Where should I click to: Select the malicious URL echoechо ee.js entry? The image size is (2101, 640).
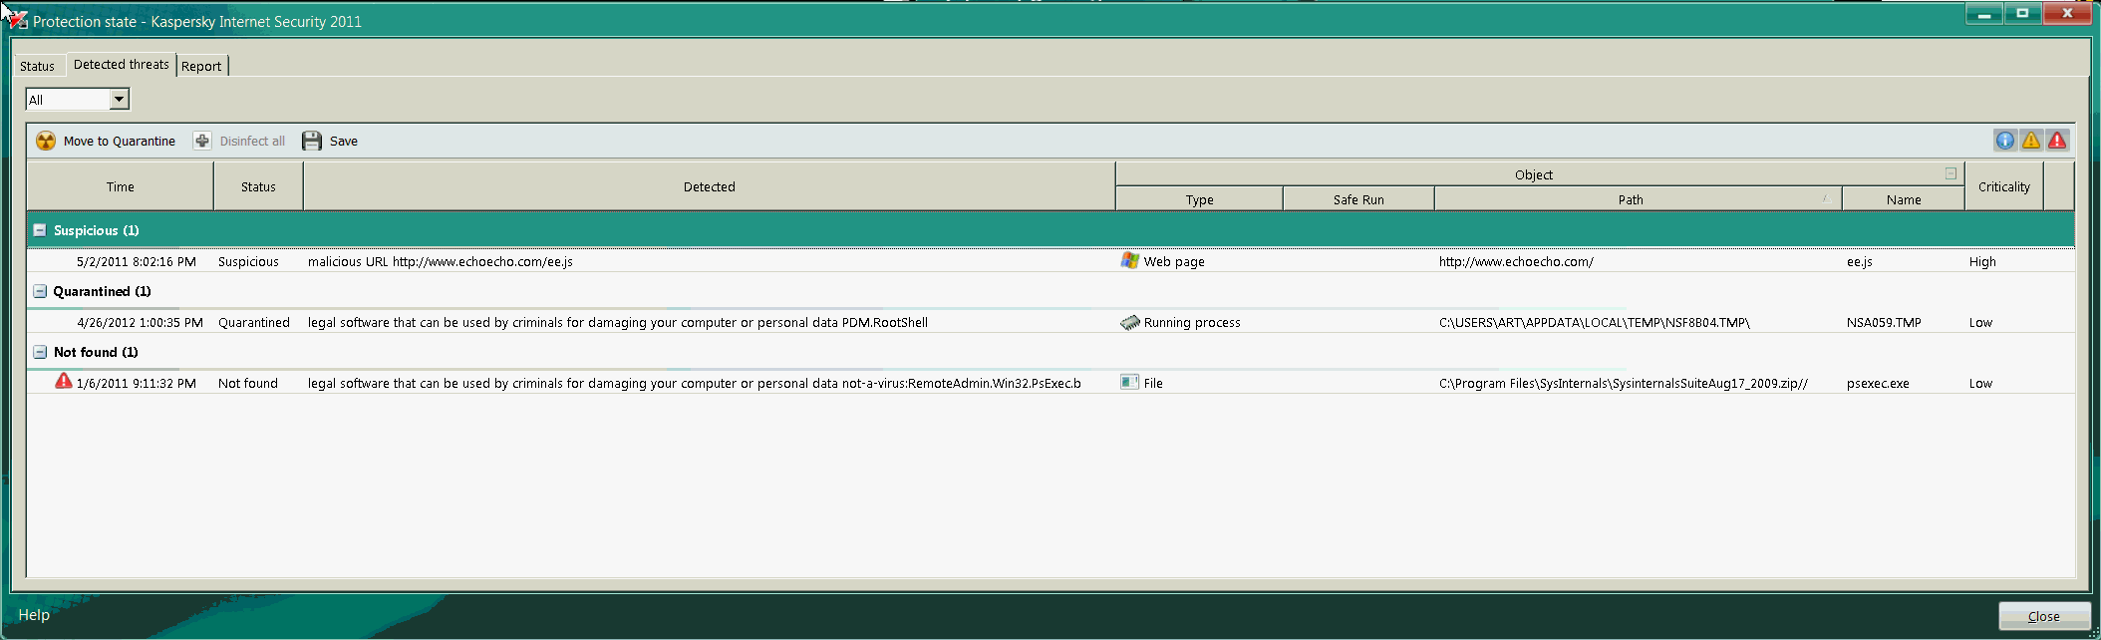click(x=441, y=261)
